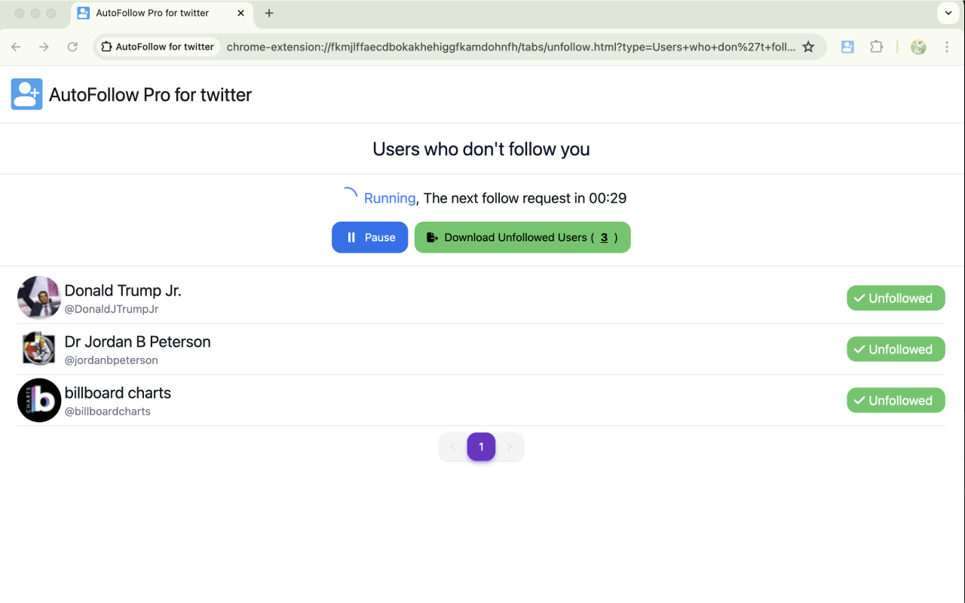965x603 pixels.
Task: Click the browser forward arrow
Action: point(44,47)
